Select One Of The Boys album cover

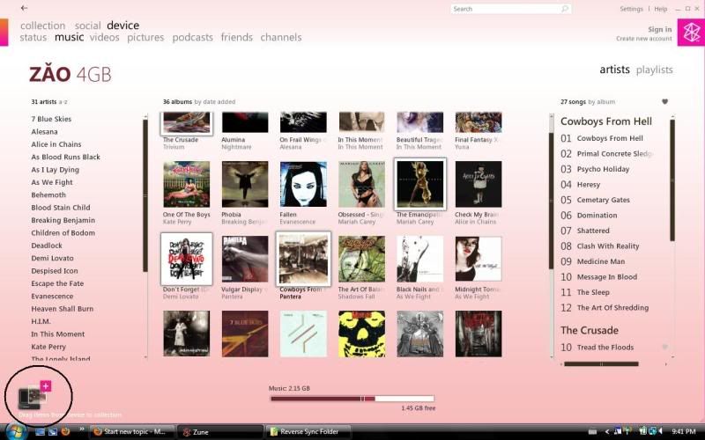click(x=186, y=184)
